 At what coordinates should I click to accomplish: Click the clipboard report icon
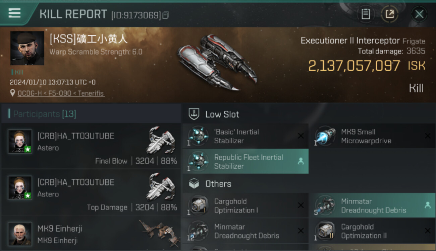[x=366, y=14]
